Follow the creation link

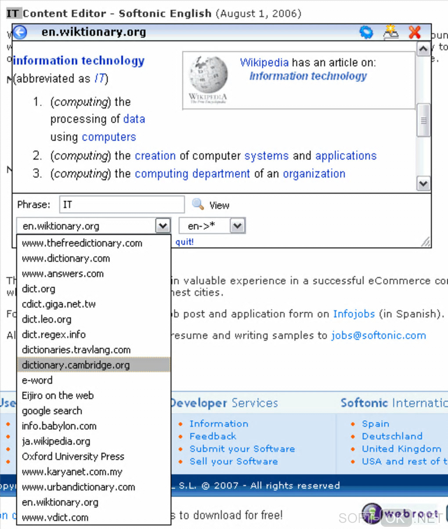coord(155,156)
